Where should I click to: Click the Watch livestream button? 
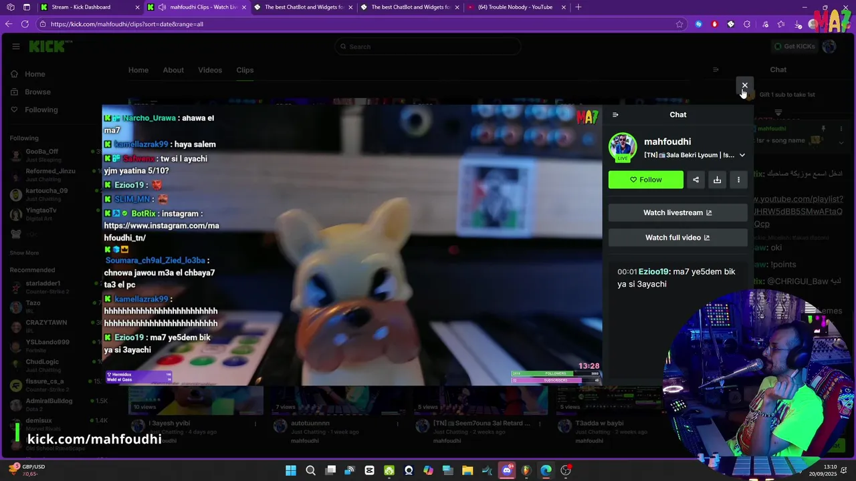pyautogui.click(x=677, y=212)
